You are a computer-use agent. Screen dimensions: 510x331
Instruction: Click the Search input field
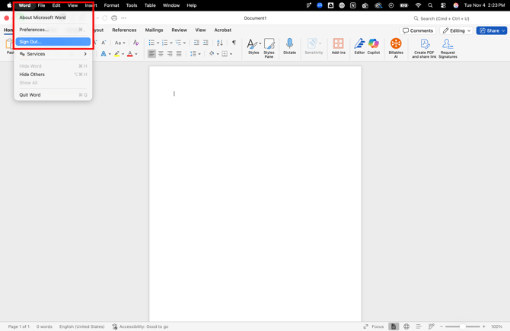(x=457, y=18)
